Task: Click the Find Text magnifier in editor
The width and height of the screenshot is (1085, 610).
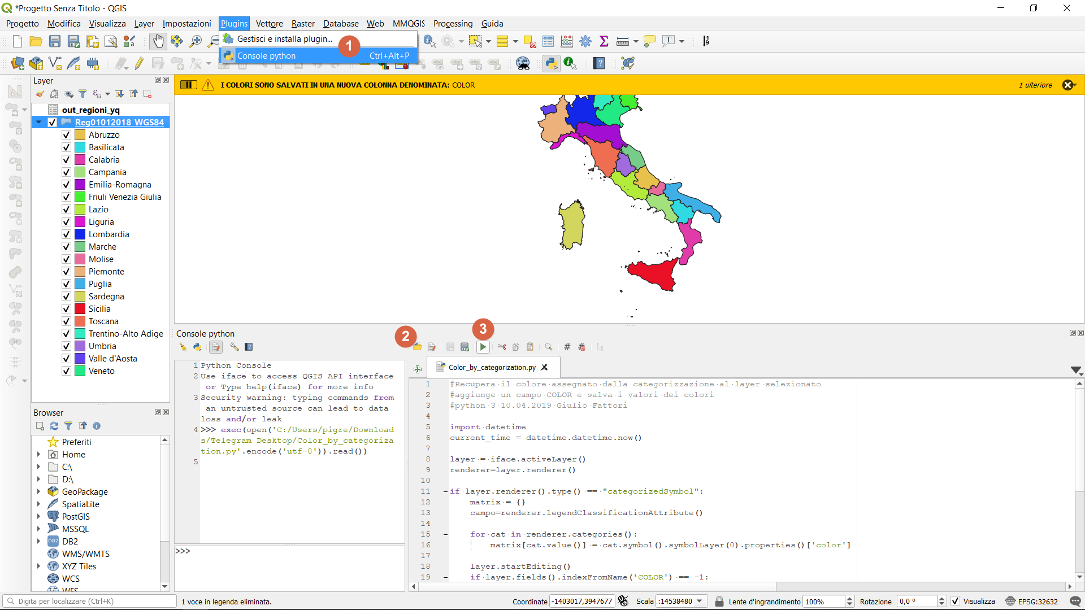Action: click(548, 347)
